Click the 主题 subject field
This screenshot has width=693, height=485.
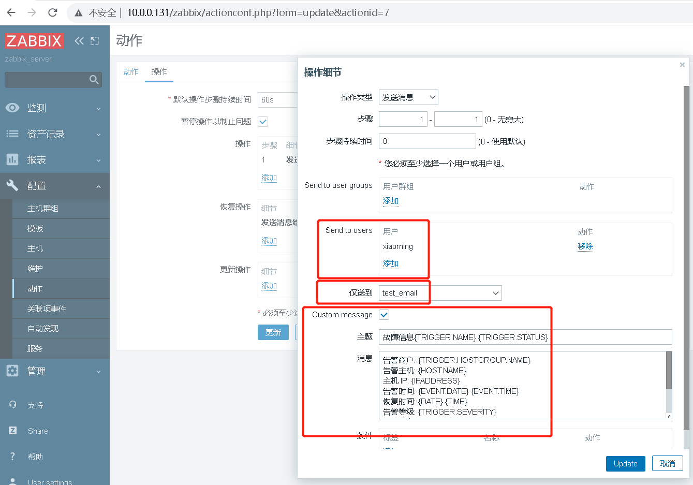coord(525,337)
